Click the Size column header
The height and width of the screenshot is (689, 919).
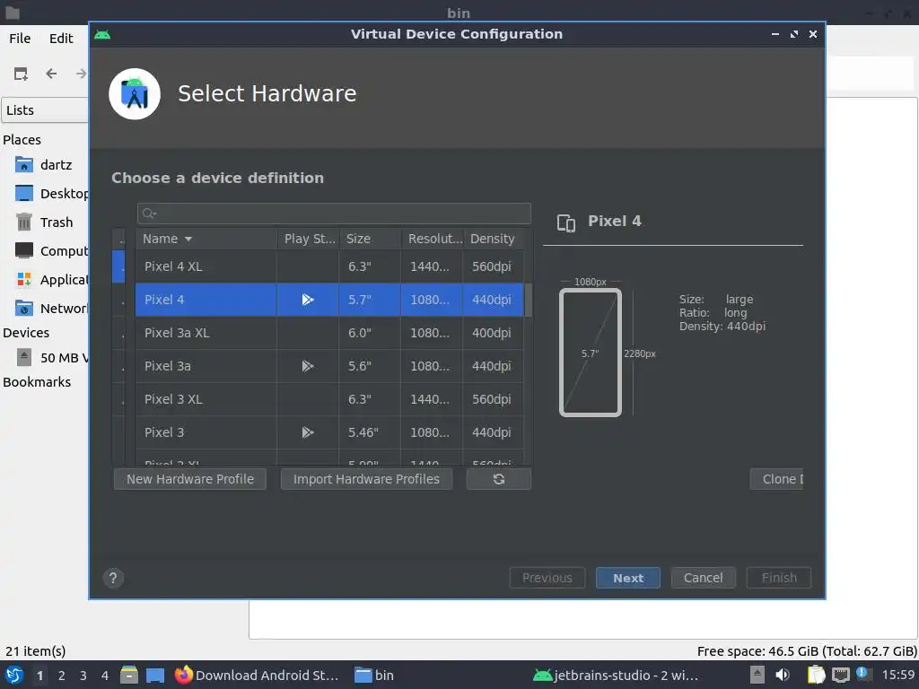coord(370,239)
